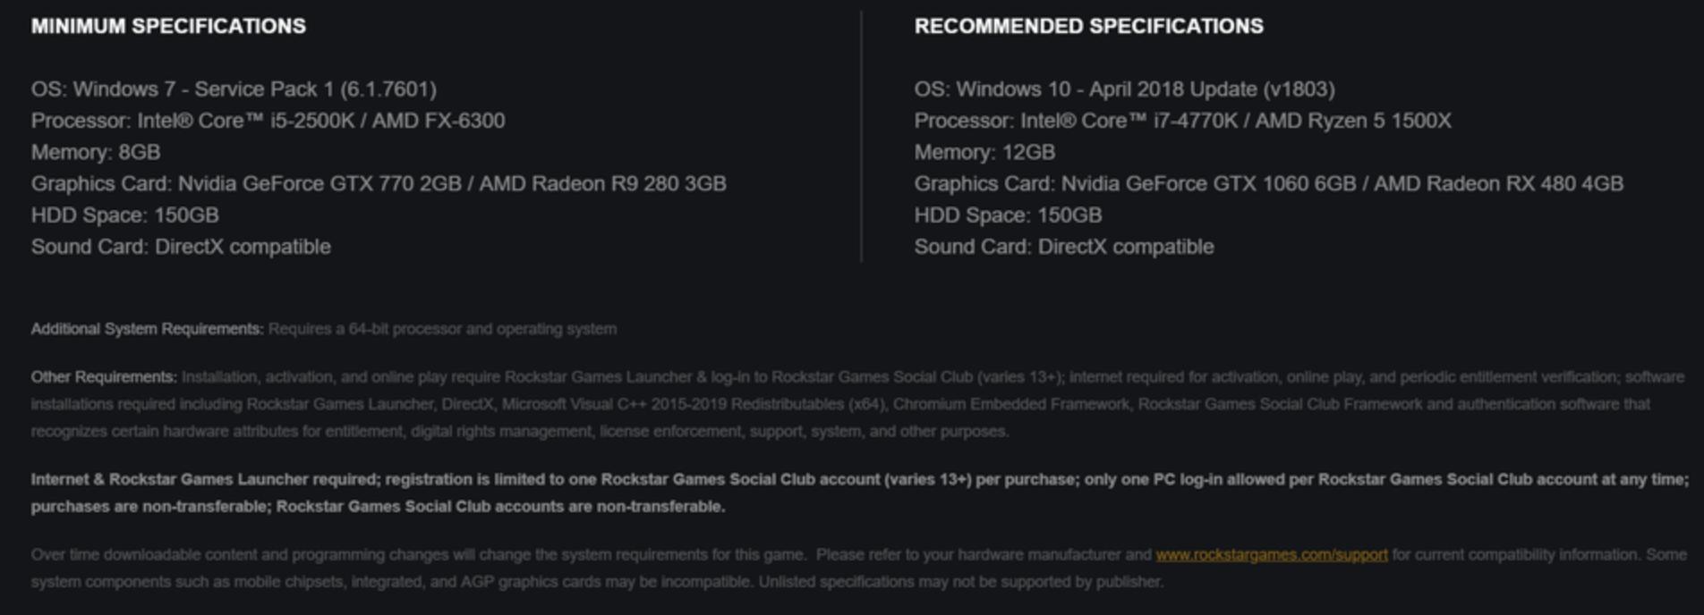
Task: Click the Windows 10 April 2018 line
Action: point(1124,89)
